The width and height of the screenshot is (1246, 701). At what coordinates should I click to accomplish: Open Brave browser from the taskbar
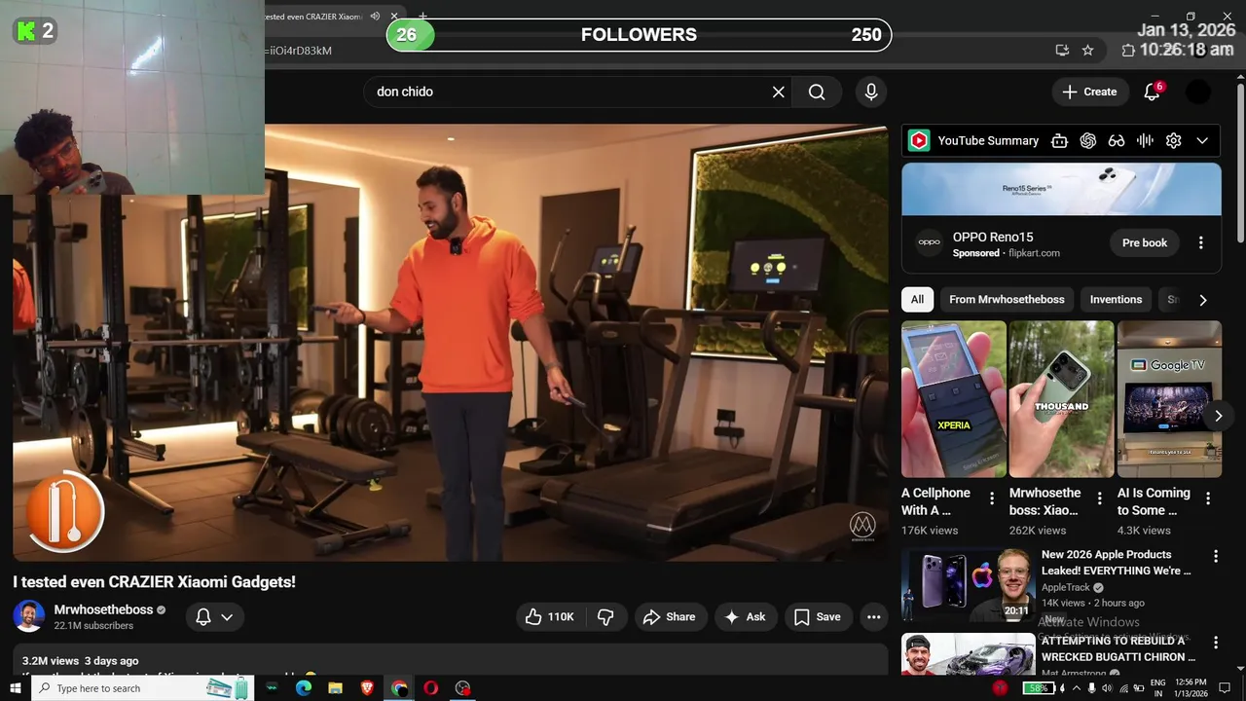pyautogui.click(x=367, y=688)
